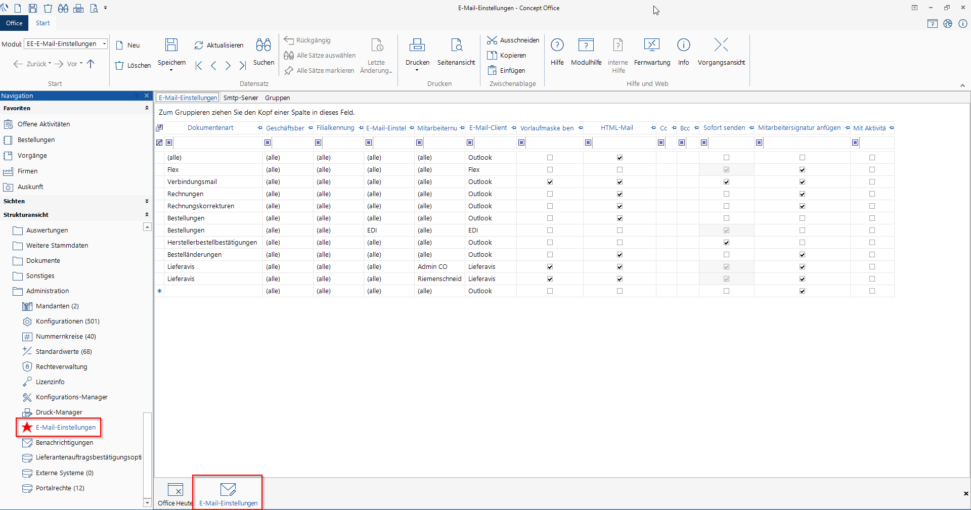This screenshot has height=510, width=971.
Task: Open the Modulhilfe help icon
Action: click(x=586, y=45)
